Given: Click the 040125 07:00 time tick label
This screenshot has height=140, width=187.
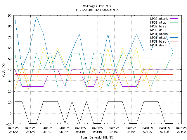Looking at the screenshot, I should point(148,130).
